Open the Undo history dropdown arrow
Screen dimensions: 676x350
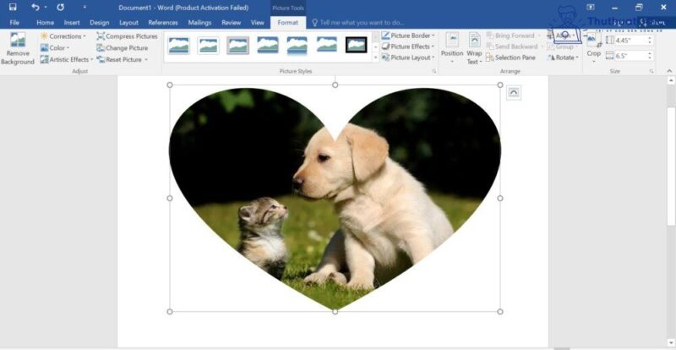(46, 8)
